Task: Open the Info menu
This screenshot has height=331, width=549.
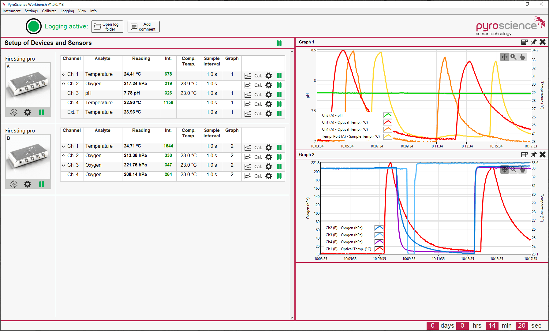Action: tap(93, 11)
